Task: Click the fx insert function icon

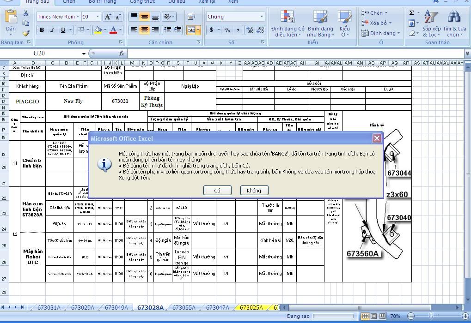Action: (122, 54)
